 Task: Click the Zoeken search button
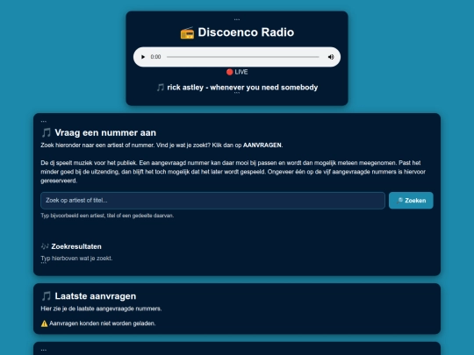pyautogui.click(x=411, y=201)
